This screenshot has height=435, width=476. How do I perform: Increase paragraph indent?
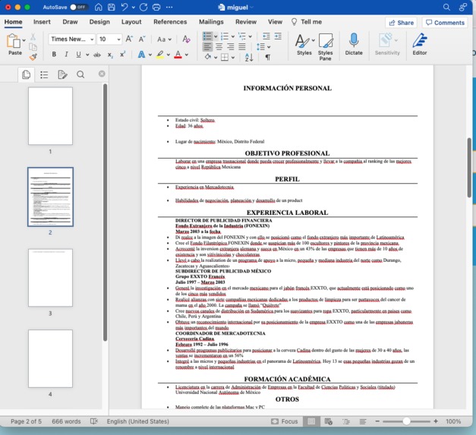click(x=278, y=36)
